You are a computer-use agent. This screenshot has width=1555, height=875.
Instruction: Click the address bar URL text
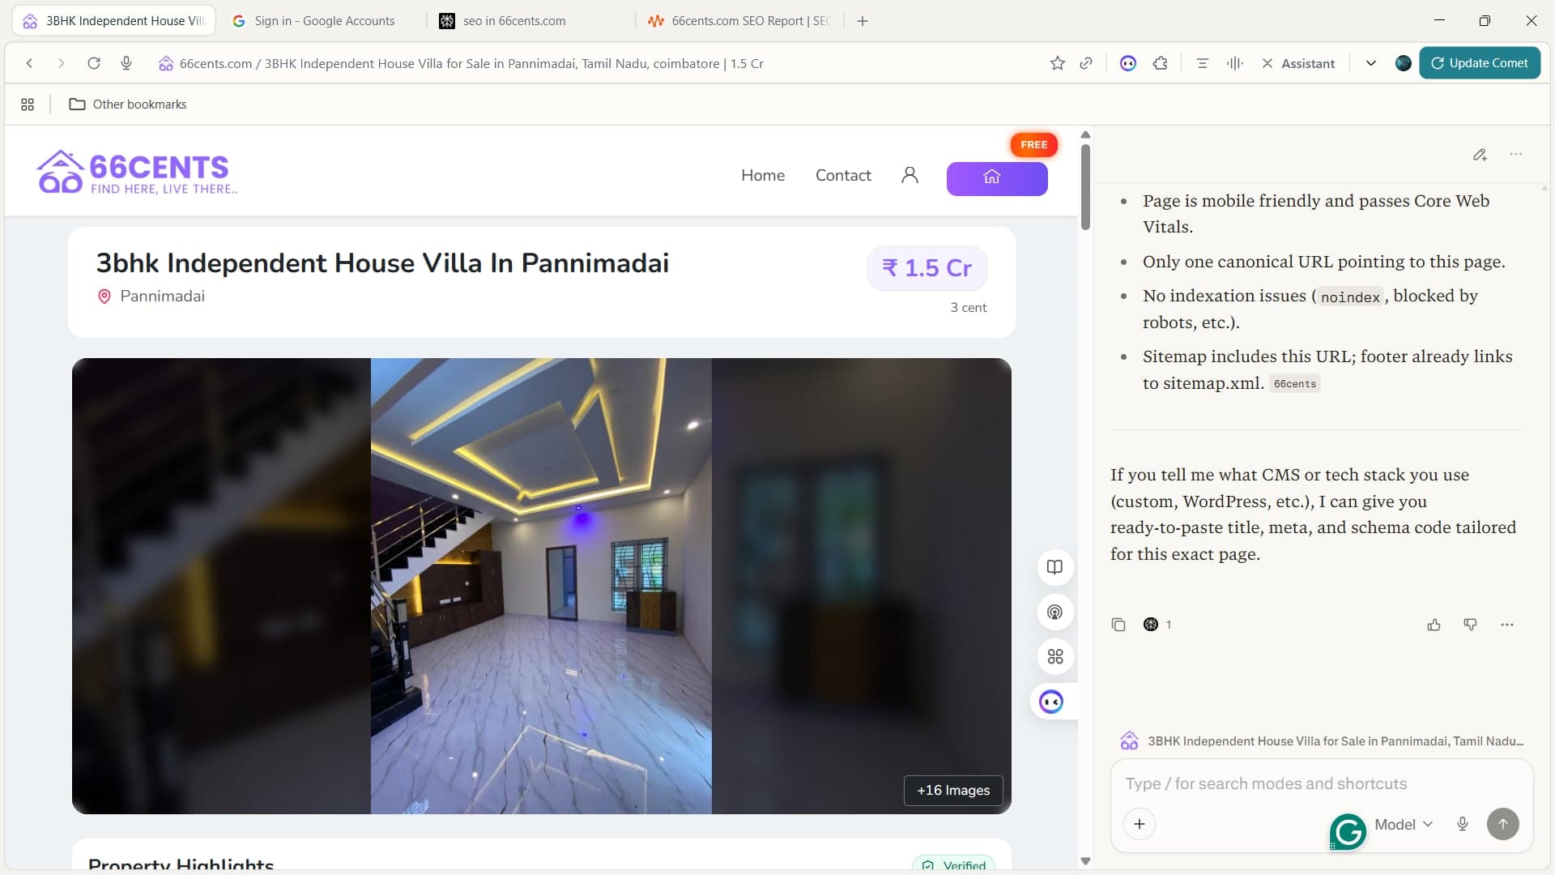pyautogui.click(x=471, y=63)
